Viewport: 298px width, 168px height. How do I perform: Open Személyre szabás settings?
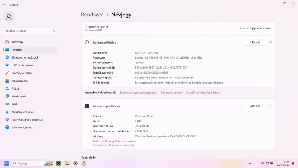[30, 73]
